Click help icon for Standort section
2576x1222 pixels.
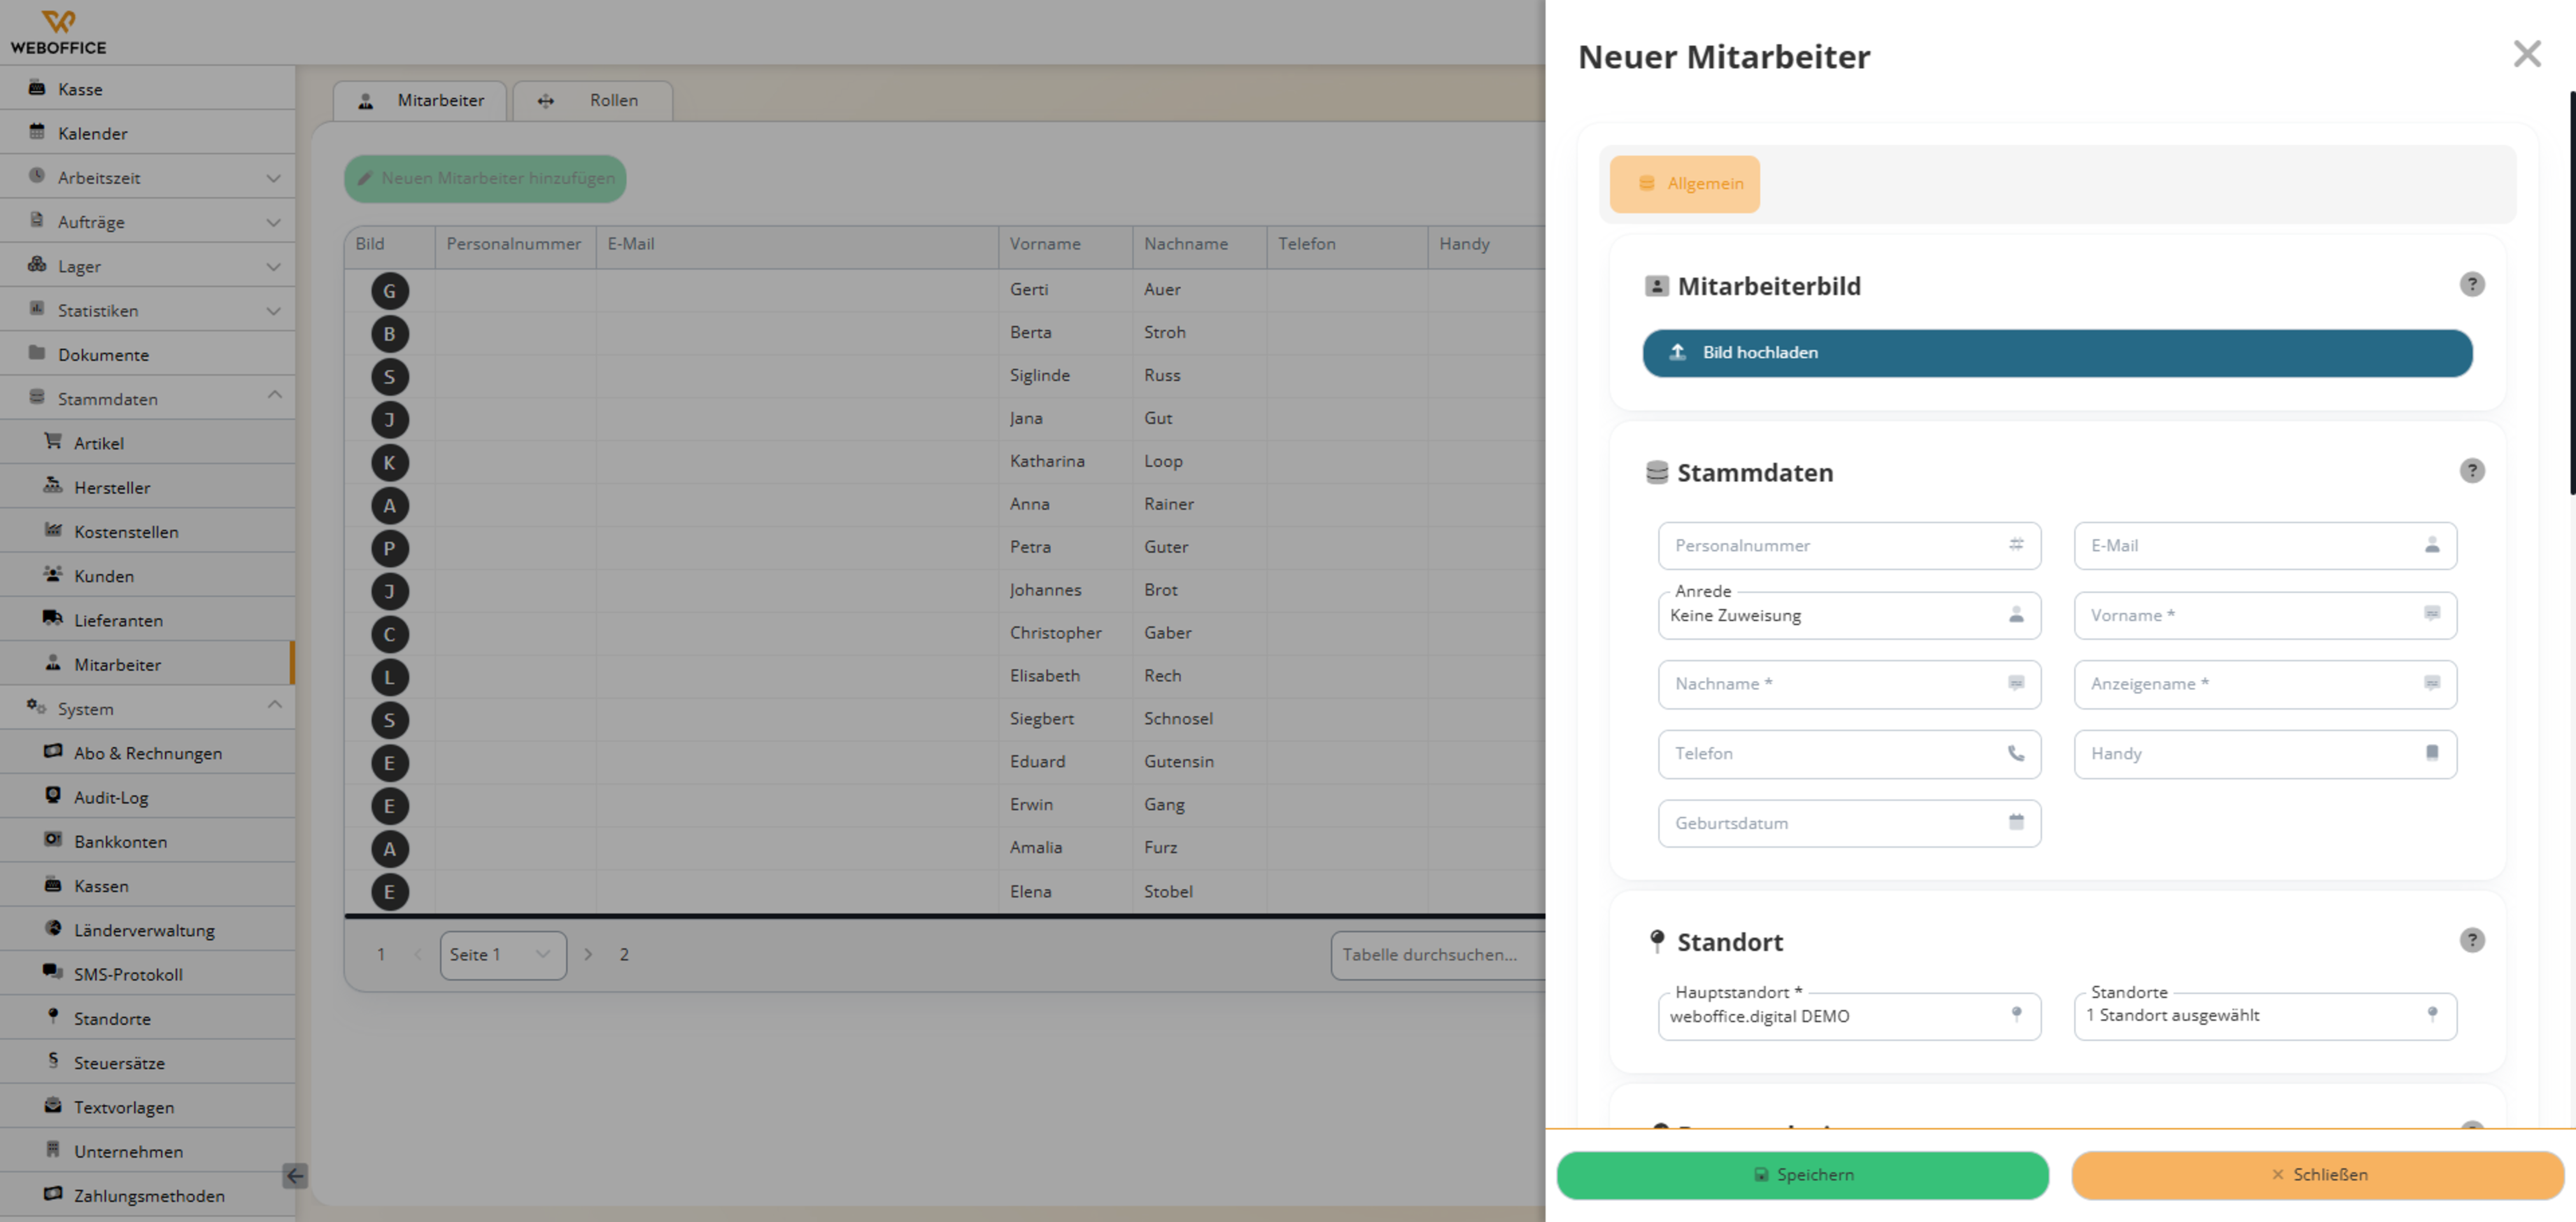2471,940
